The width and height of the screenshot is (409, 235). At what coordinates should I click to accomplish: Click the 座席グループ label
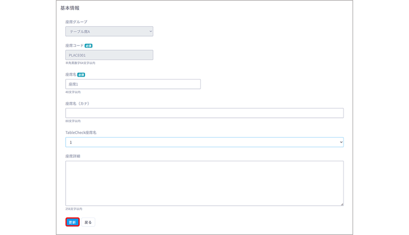coord(76,22)
